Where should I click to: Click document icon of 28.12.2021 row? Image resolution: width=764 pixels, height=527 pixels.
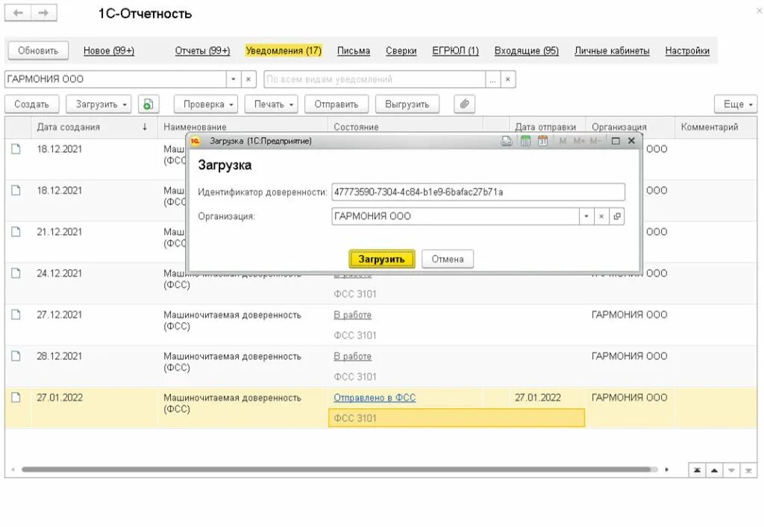(x=16, y=356)
